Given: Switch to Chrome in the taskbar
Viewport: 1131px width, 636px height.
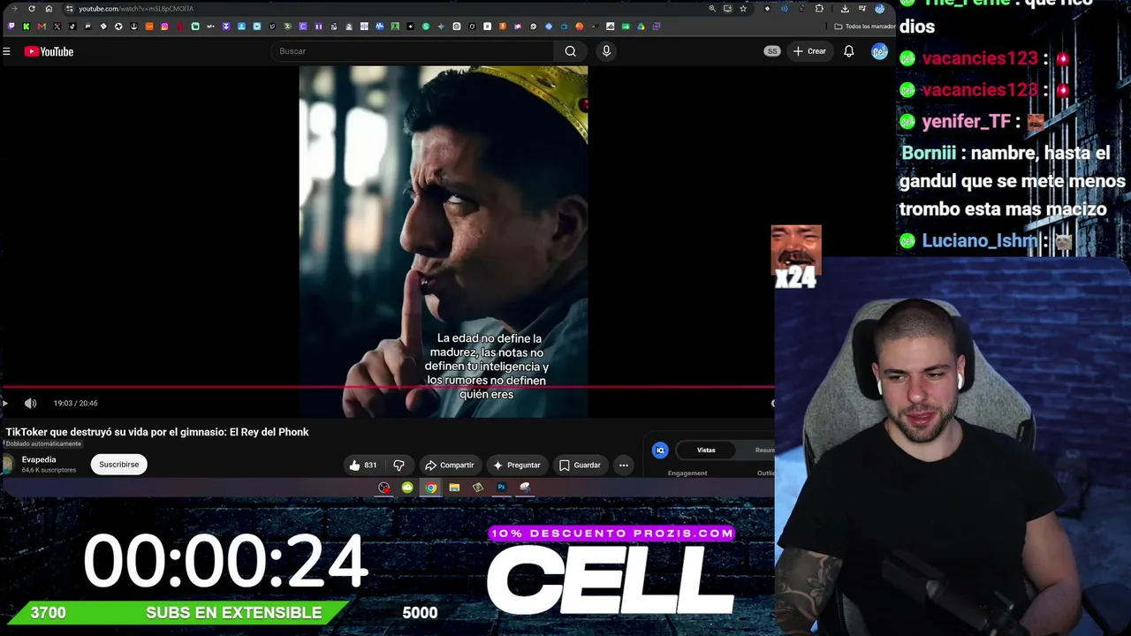Looking at the screenshot, I should pyautogui.click(x=430, y=488).
